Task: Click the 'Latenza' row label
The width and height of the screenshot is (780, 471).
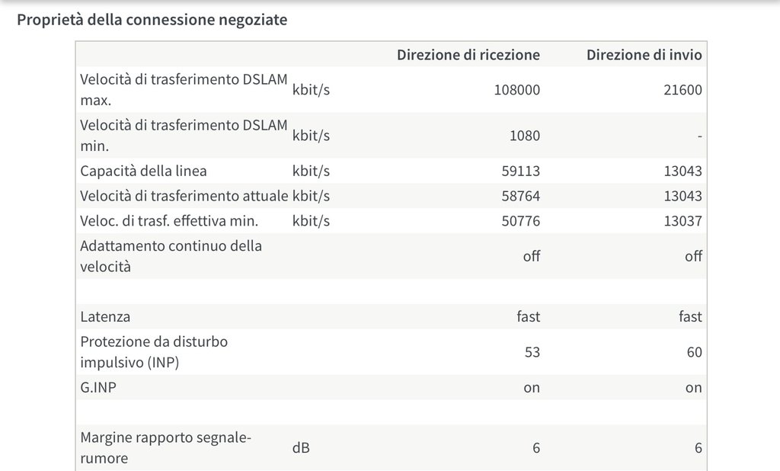Action: 105,316
